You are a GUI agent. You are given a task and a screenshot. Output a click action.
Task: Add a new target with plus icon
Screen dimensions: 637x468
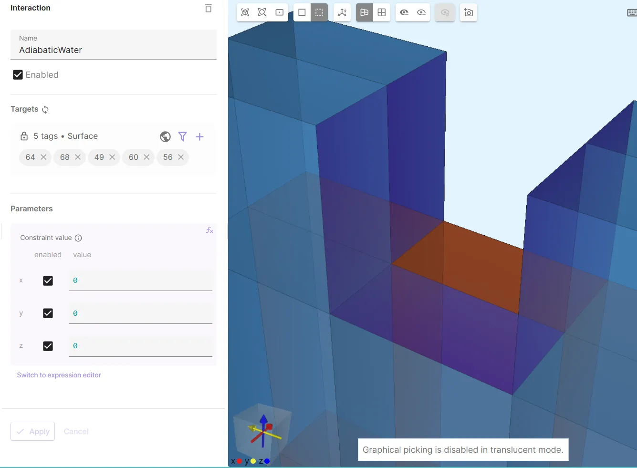(199, 137)
